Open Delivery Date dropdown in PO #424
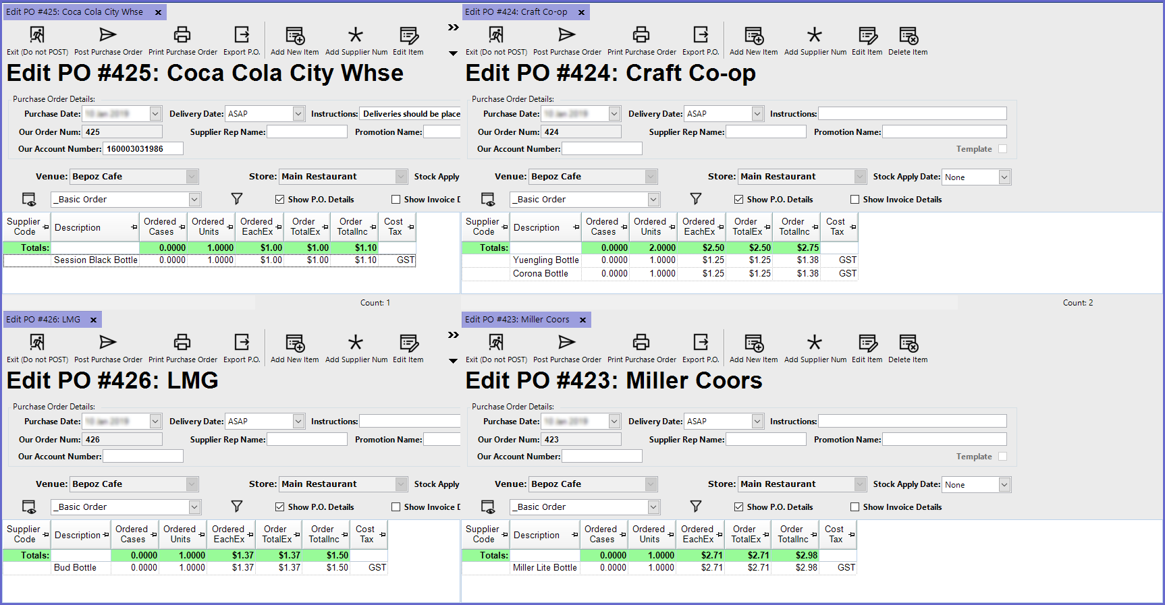 (757, 114)
